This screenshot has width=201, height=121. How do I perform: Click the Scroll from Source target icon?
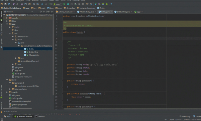tap(41, 12)
